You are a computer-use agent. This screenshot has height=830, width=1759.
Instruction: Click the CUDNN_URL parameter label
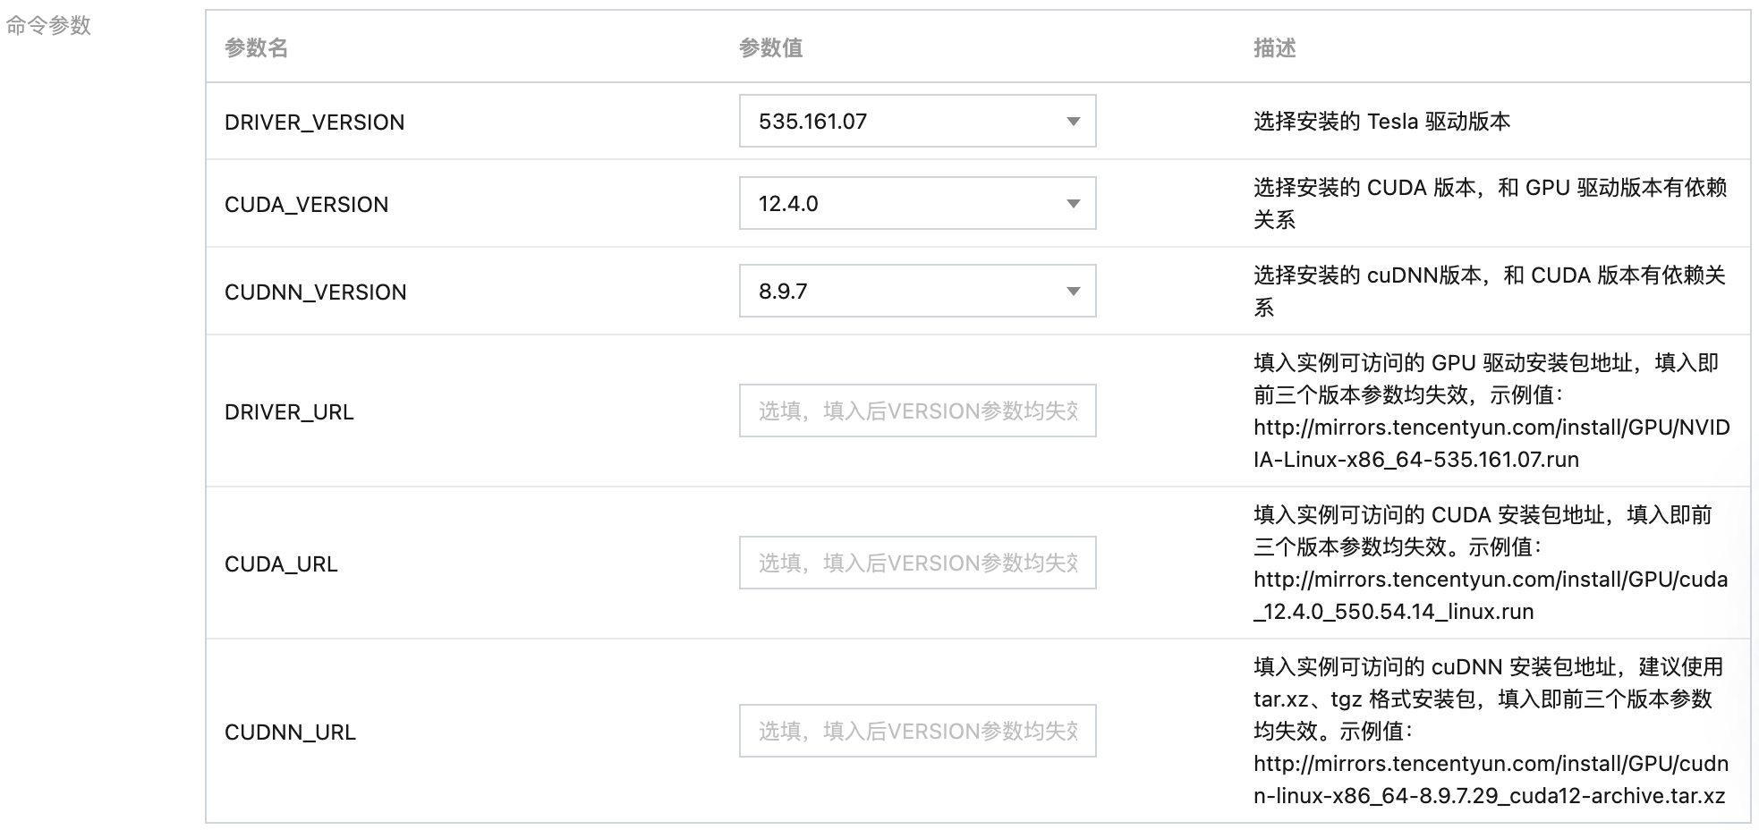pyautogui.click(x=290, y=733)
